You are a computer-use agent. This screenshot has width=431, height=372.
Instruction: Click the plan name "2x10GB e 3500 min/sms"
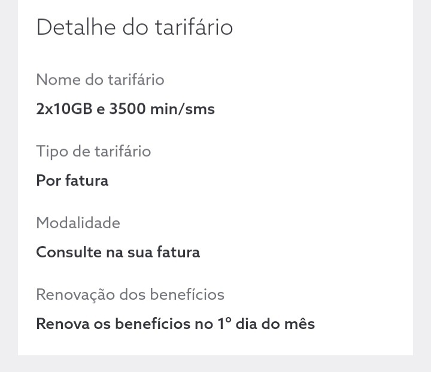(x=125, y=109)
